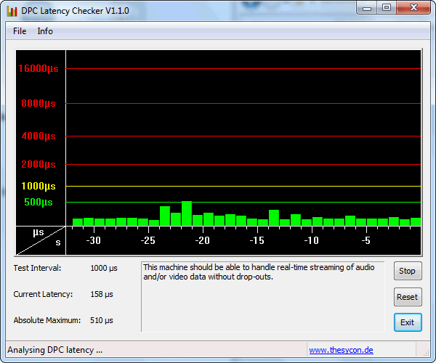Click the 4000µs axis label

(x=39, y=136)
